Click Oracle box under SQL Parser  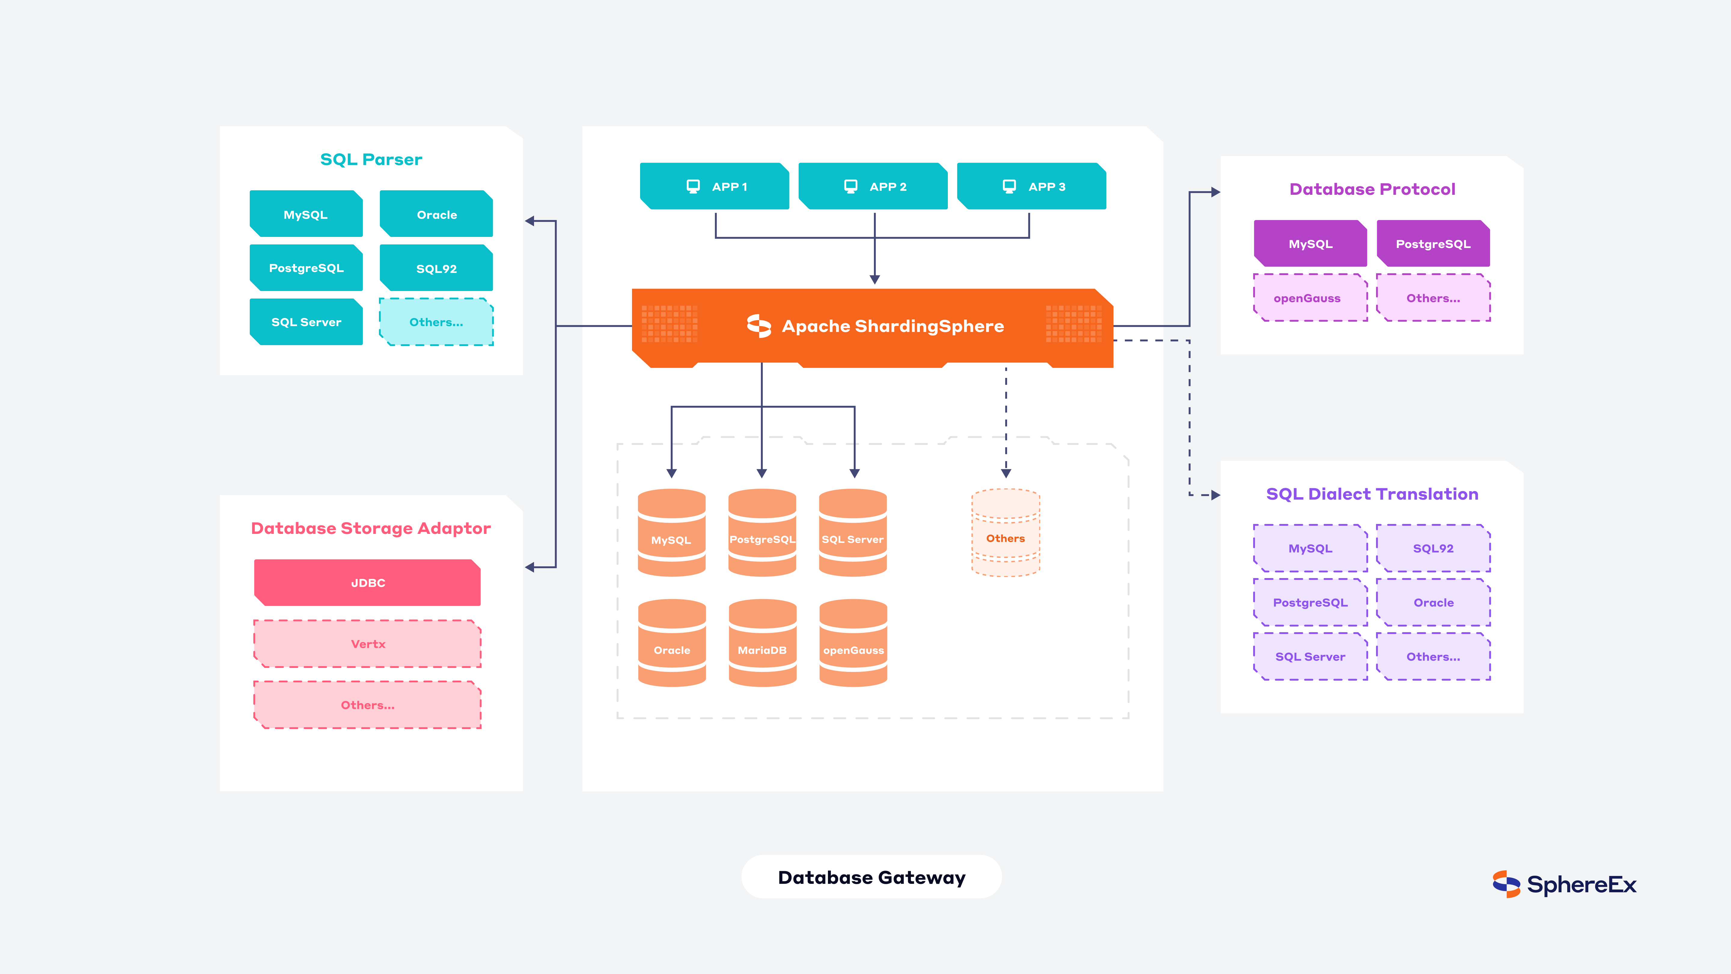pyautogui.click(x=436, y=214)
